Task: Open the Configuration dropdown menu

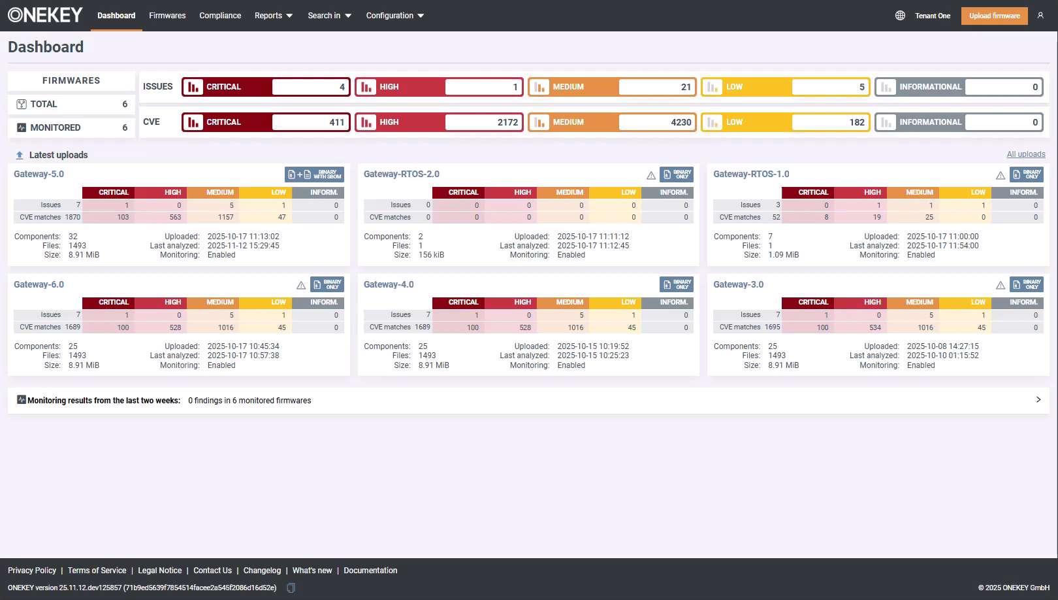Action: pyautogui.click(x=394, y=16)
